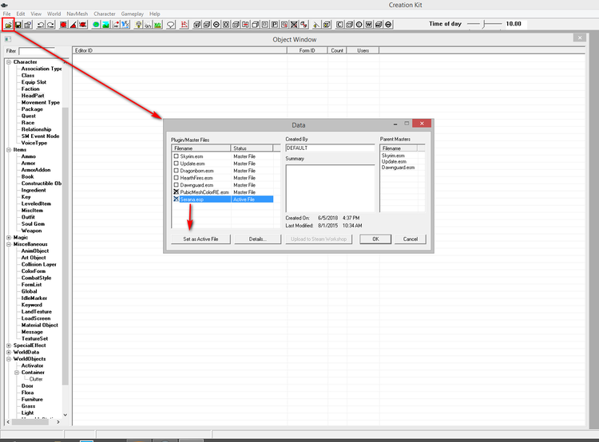
Task: Select Quest under Character
Action: pyautogui.click(x=29, y=116)
